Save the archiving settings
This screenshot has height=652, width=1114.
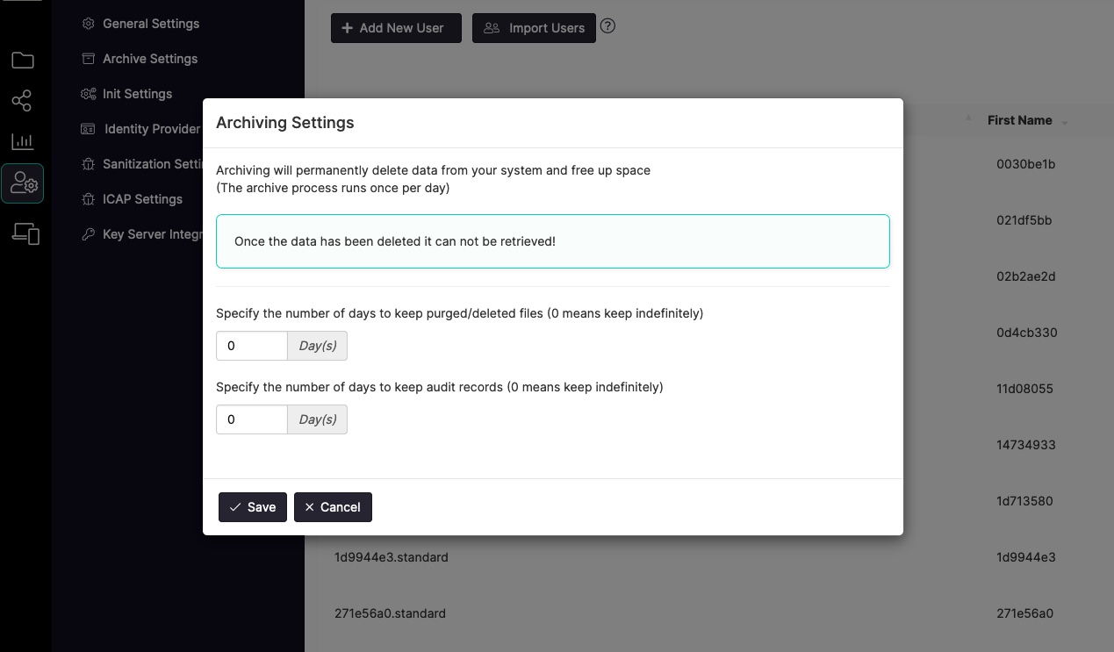pyautogui.click(x=253, y=507)
